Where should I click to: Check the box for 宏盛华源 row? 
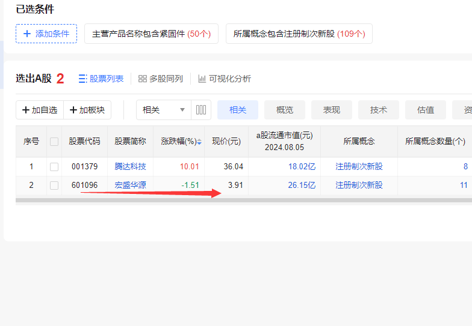[54, 185]
